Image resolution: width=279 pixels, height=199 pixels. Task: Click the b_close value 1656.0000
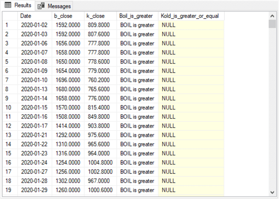68,43
